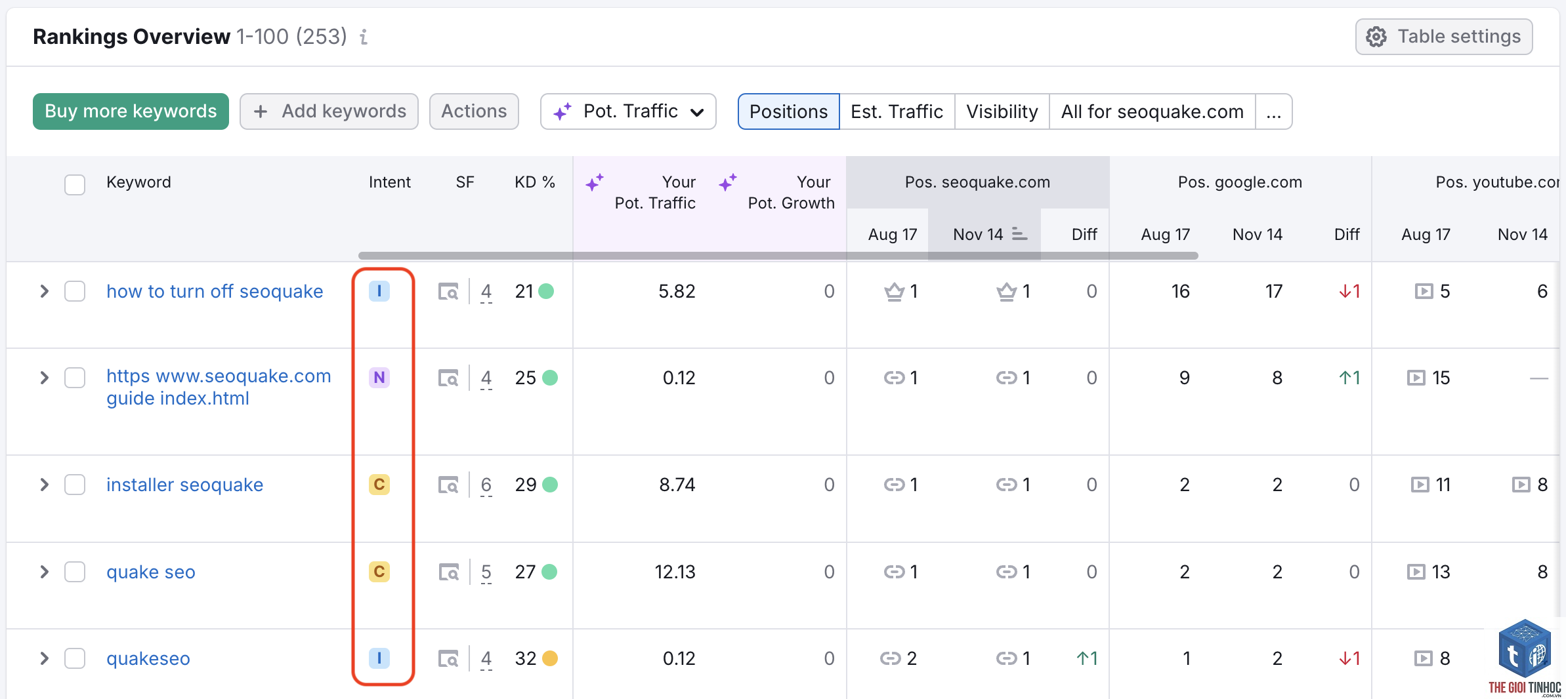
Task: Sort by Intent column header
Action: [x=389, y=182]
